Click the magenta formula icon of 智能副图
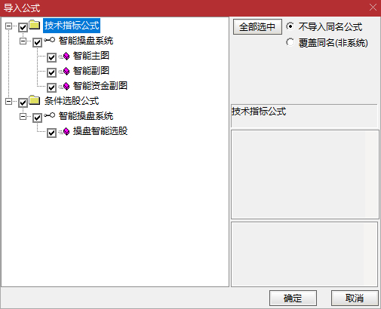This screenshot has height=309, width=381. 66,72
